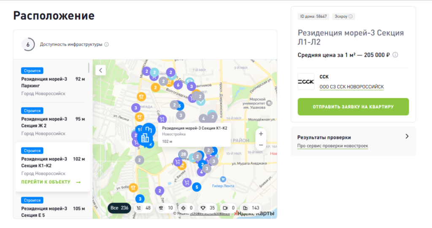The height and width of the screenshot is (228, 432).
Task: Click the Результаты проверки heading
Action: tap(324, 137)
